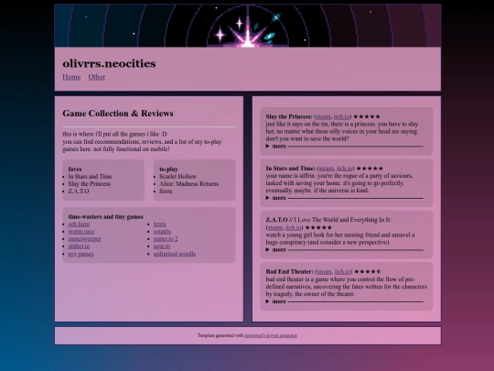Screen dimensions: 494x371
Task: Click 'Z.A.T.O' in faves list
Action: click(79, 191)
